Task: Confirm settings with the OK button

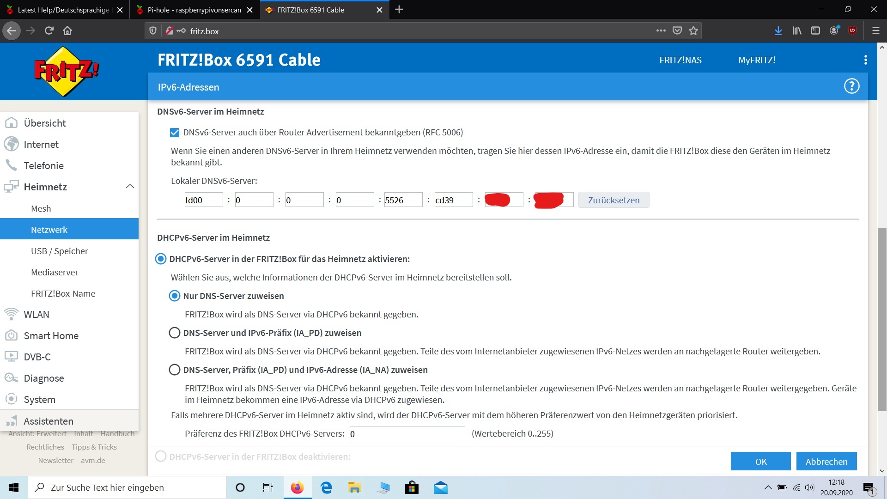Action: [x=760, y=461]
